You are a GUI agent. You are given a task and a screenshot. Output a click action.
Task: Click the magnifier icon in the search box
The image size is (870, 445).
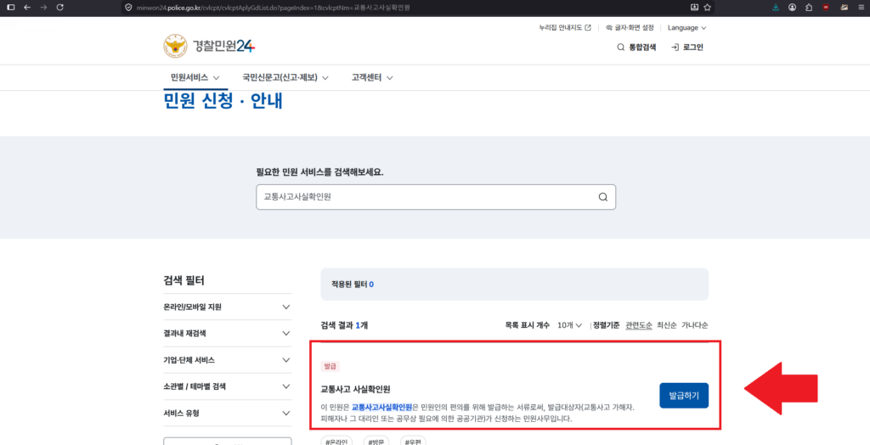click(x=603, y=197)
